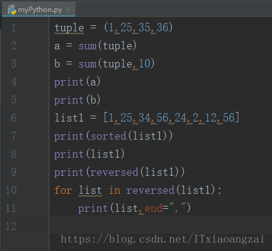This screenshot has height=251, width=272.
Task: Click the 'print(list,end=",")' line
Action: (134, 208)
